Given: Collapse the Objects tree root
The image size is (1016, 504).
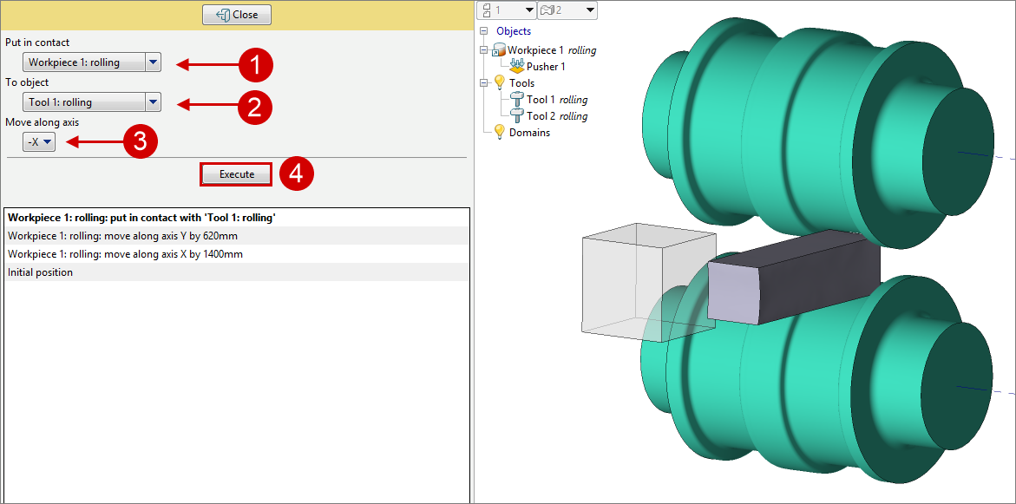Looking at the screenshot, I should pyautogui.click(x=483, y=32).
